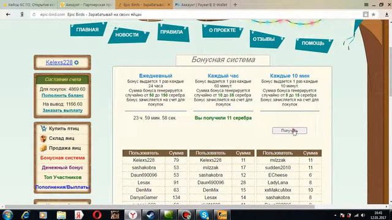392x220 pixels.
Task: Click the volume speaker tray icon
Action: tap(363, 215)
